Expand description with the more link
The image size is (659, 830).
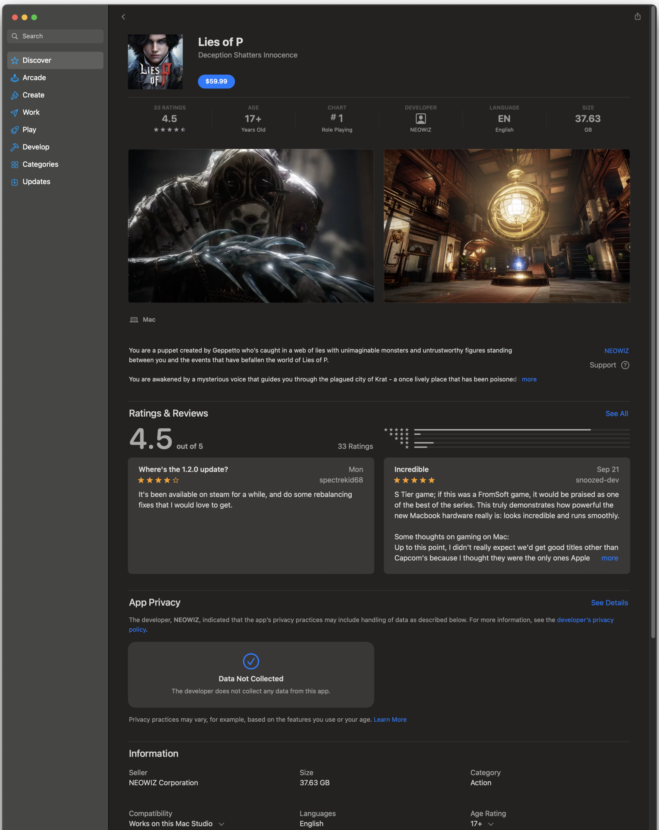pyautogui.click(x=529, y=379)
